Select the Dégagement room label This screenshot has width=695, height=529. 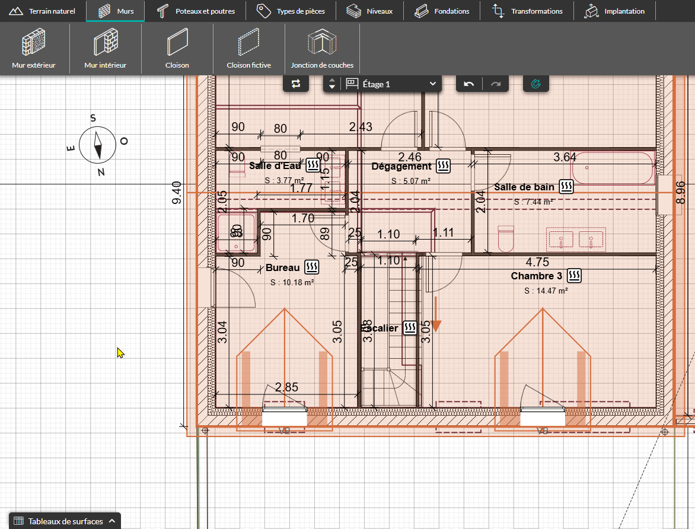click(401, 166)
